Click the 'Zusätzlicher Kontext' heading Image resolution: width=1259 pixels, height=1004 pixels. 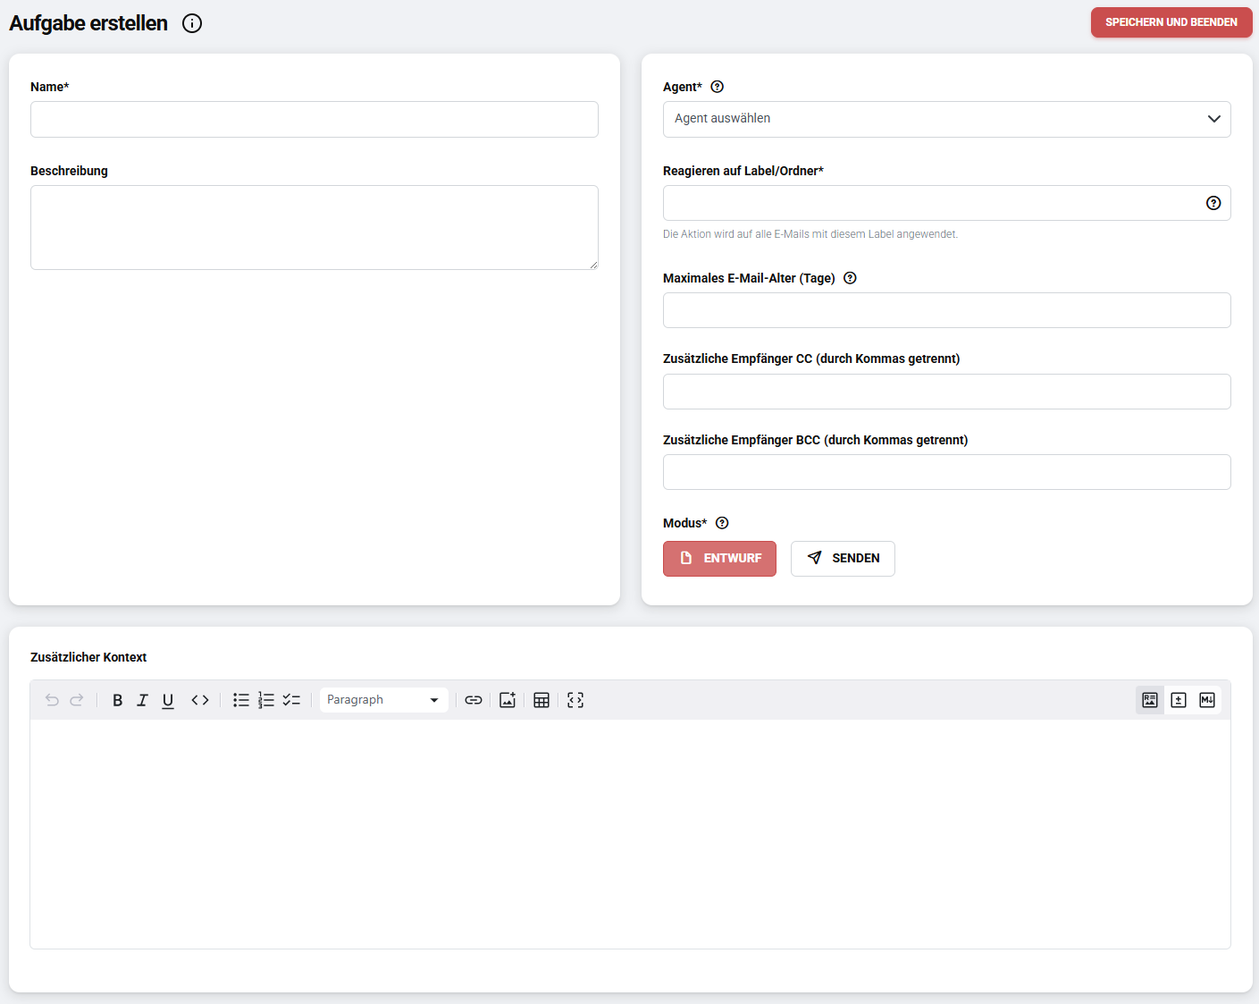point(88,657)
